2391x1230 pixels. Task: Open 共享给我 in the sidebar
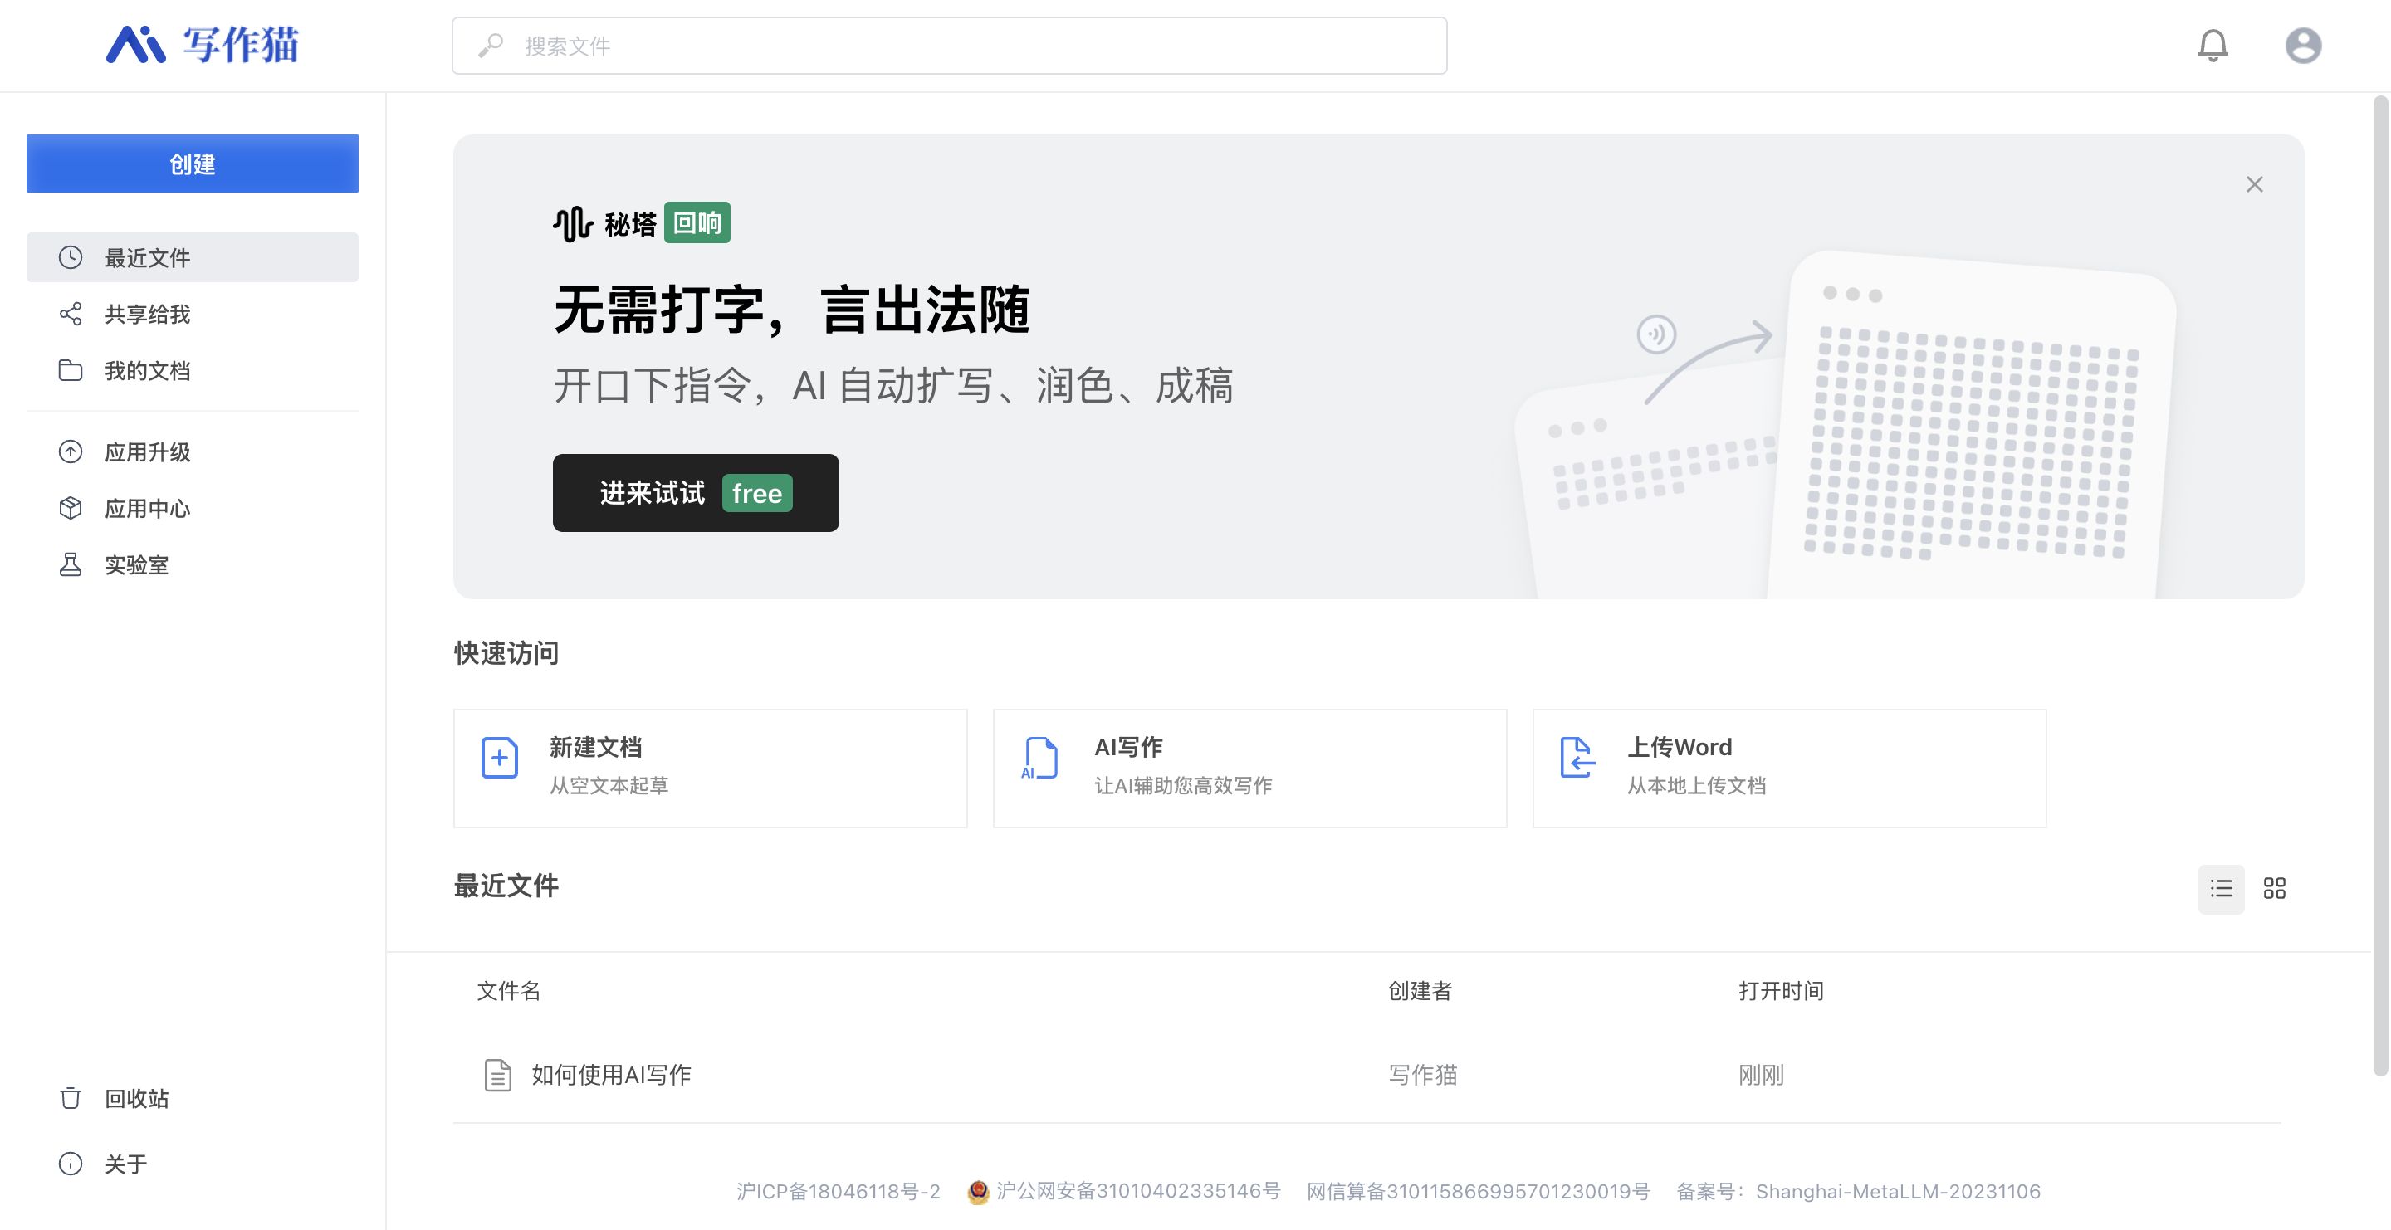(x=147, y=315)
